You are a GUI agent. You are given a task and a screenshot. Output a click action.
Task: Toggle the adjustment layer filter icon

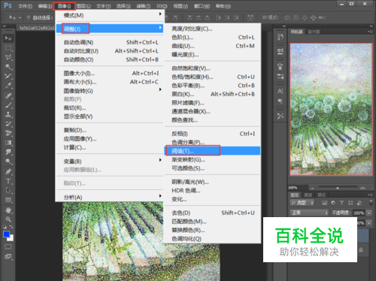point(333,203)
